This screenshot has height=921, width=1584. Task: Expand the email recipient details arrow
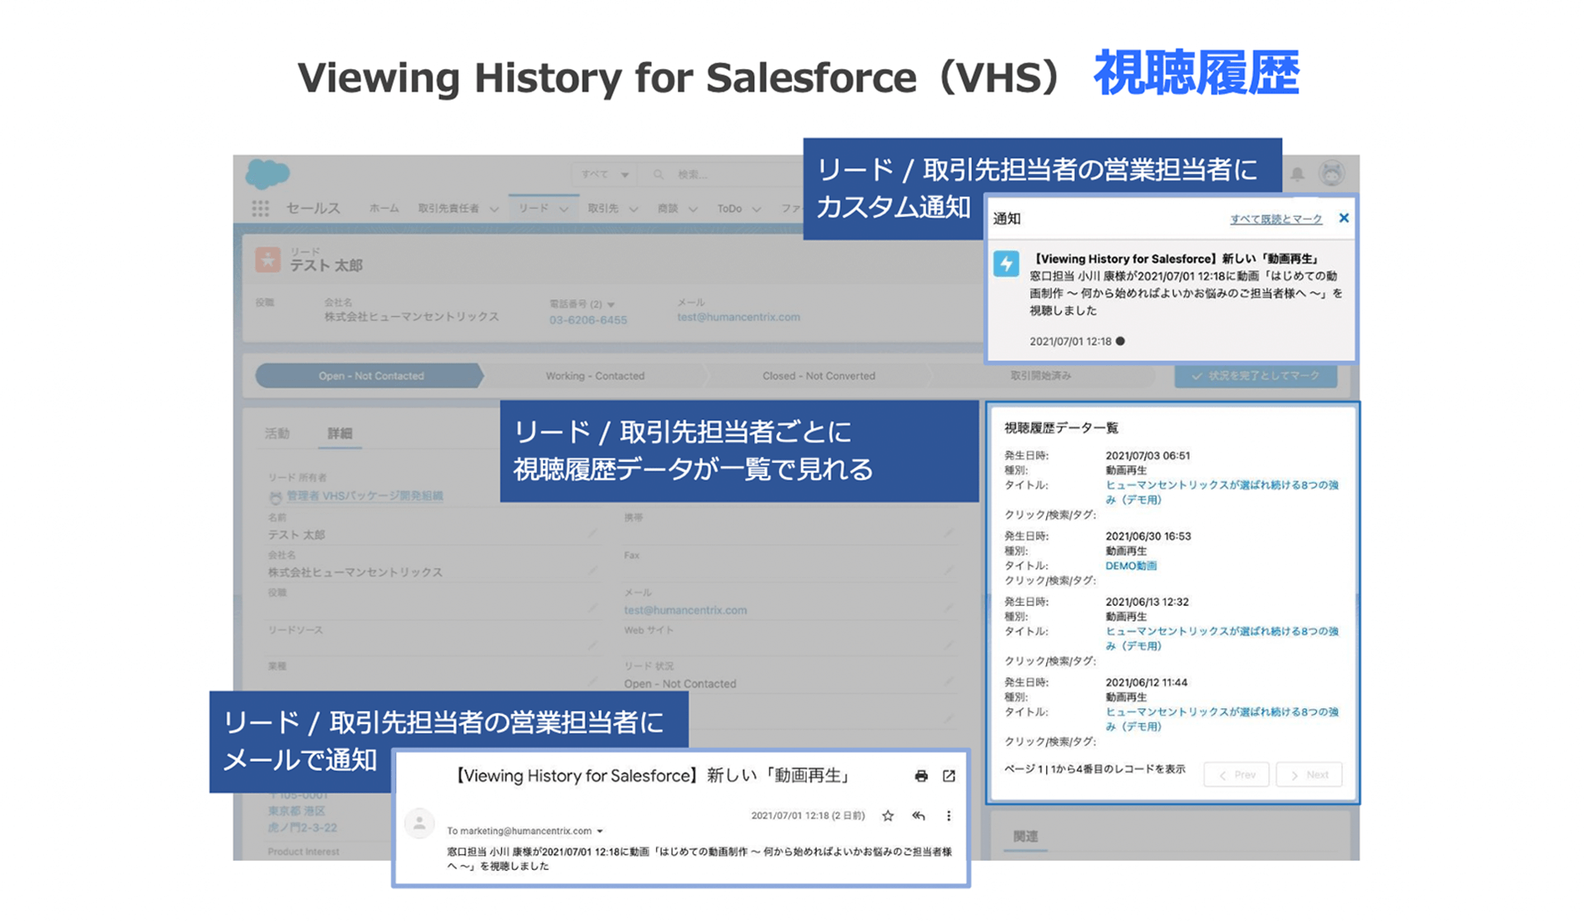[600, 831]
